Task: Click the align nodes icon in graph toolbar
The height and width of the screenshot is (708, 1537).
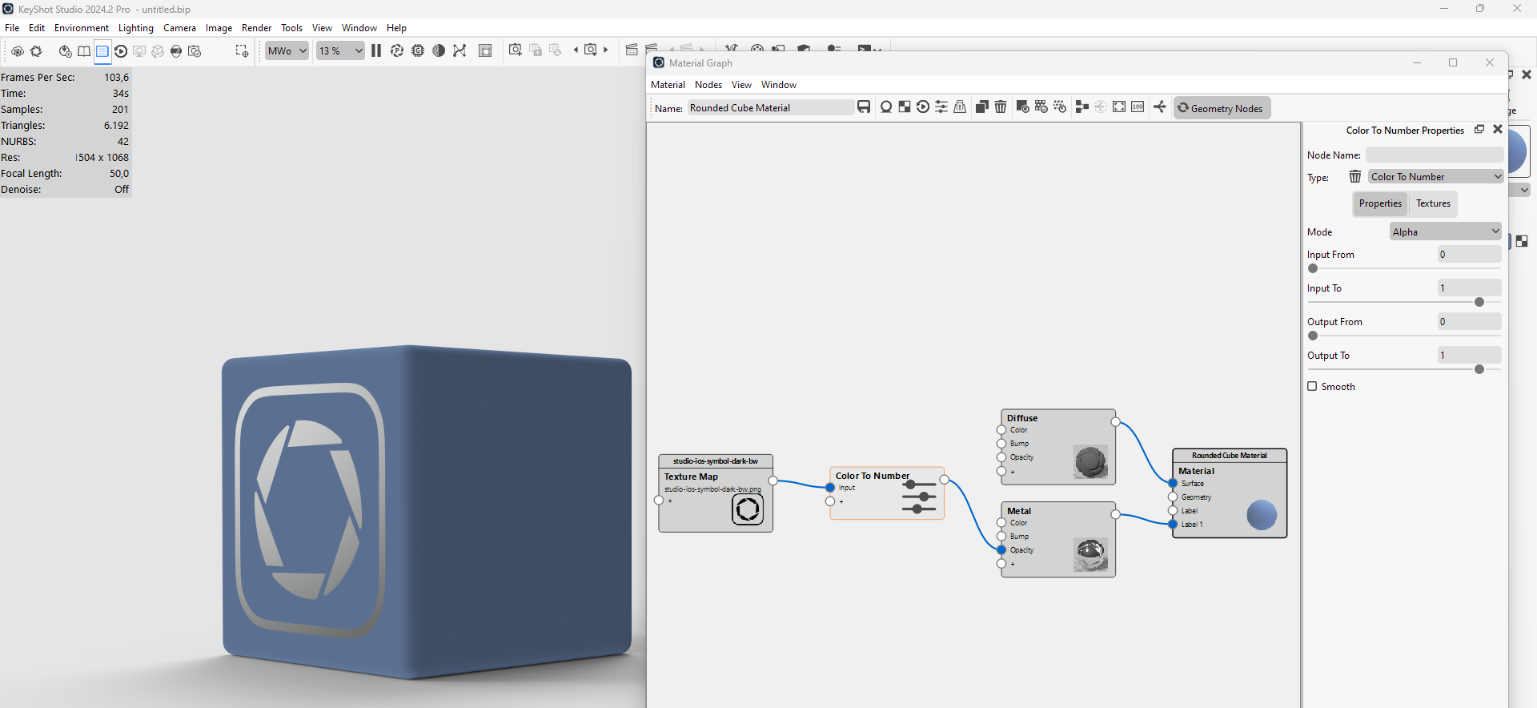Action: tap(1082, 107)
